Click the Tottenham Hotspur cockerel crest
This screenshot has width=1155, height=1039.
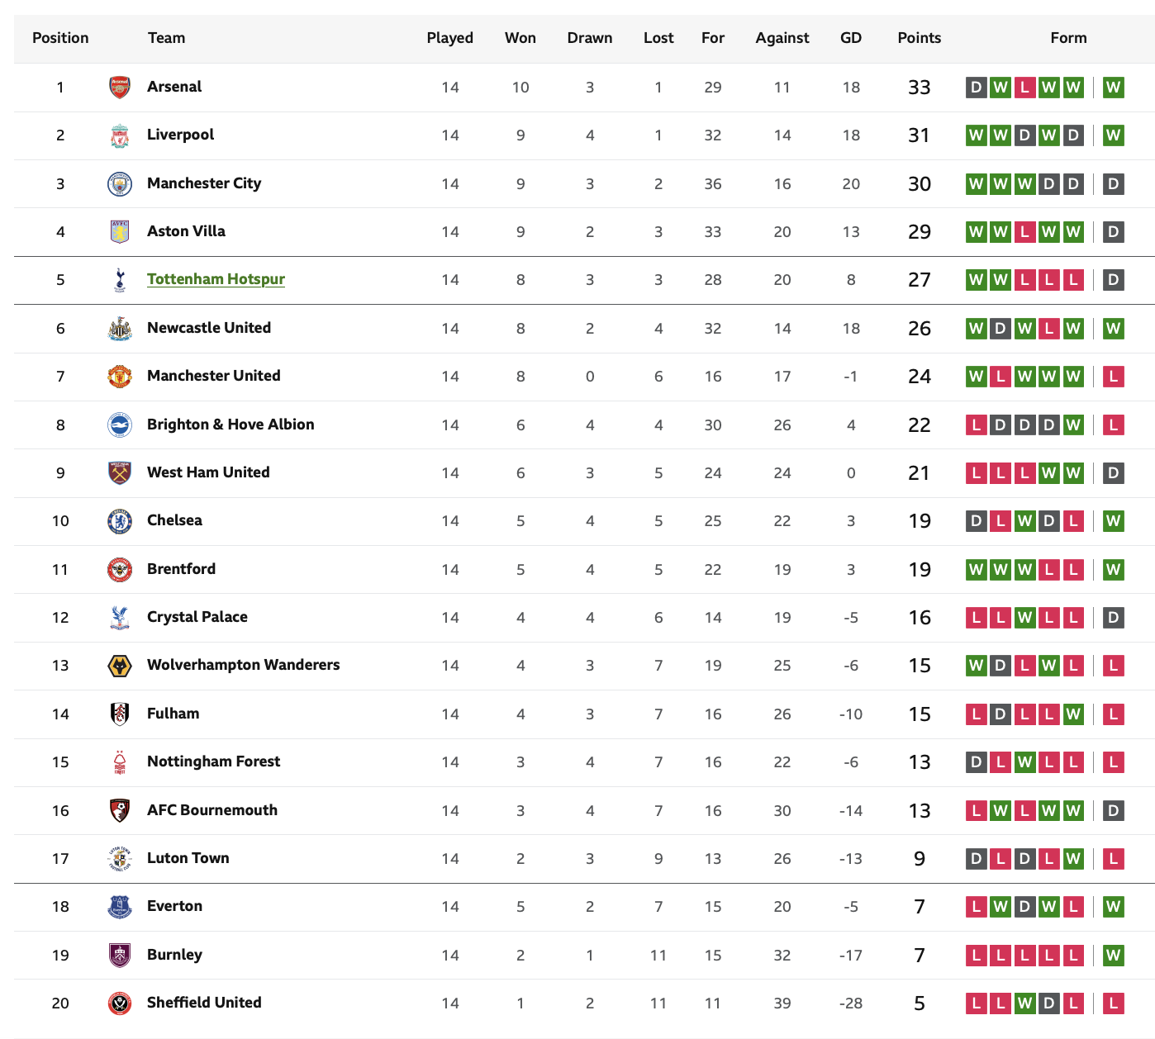tap(120, 280)
